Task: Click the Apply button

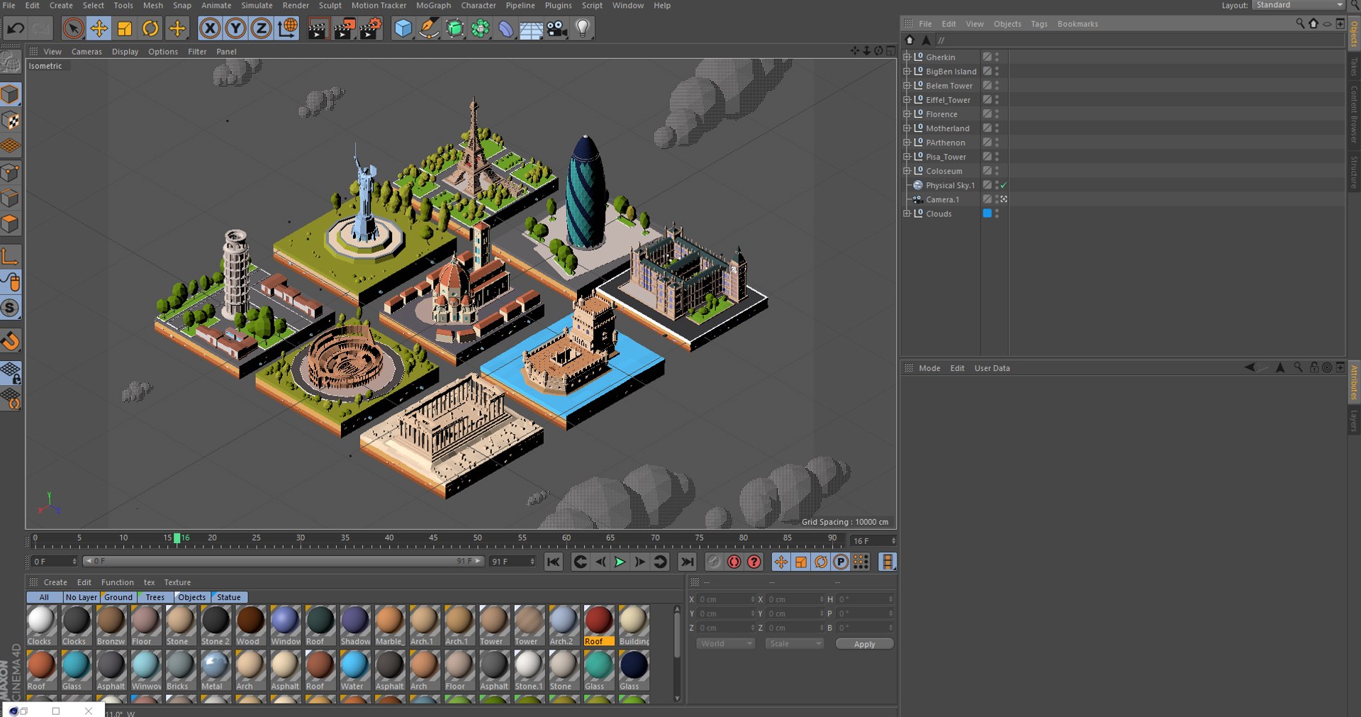Action: [864, 644]
